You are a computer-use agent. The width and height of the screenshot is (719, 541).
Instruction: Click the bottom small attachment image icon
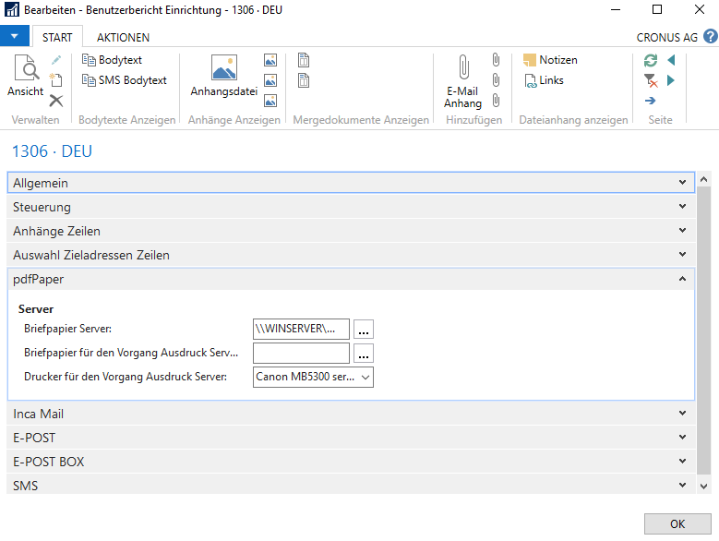point(270,101)
